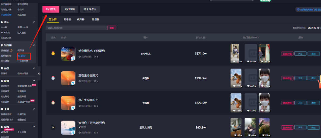Open the 飙升榜 sub-tab

[x=81, y=19]
